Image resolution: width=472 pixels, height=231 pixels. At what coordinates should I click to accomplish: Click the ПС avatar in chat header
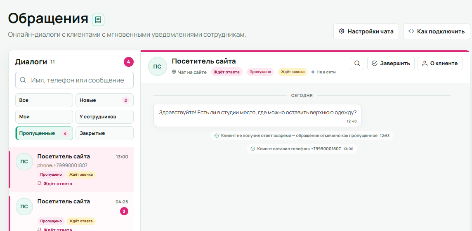pos(158,66)
